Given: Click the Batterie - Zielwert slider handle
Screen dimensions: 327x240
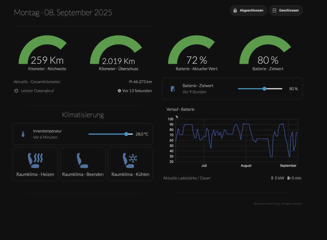Looking at the screenshot, I should 264,89.
